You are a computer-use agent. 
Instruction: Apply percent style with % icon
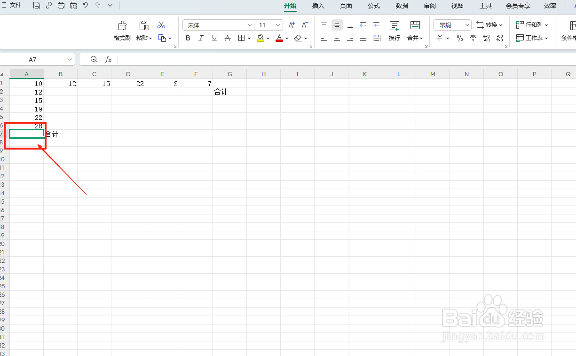(x=460, y=38)
